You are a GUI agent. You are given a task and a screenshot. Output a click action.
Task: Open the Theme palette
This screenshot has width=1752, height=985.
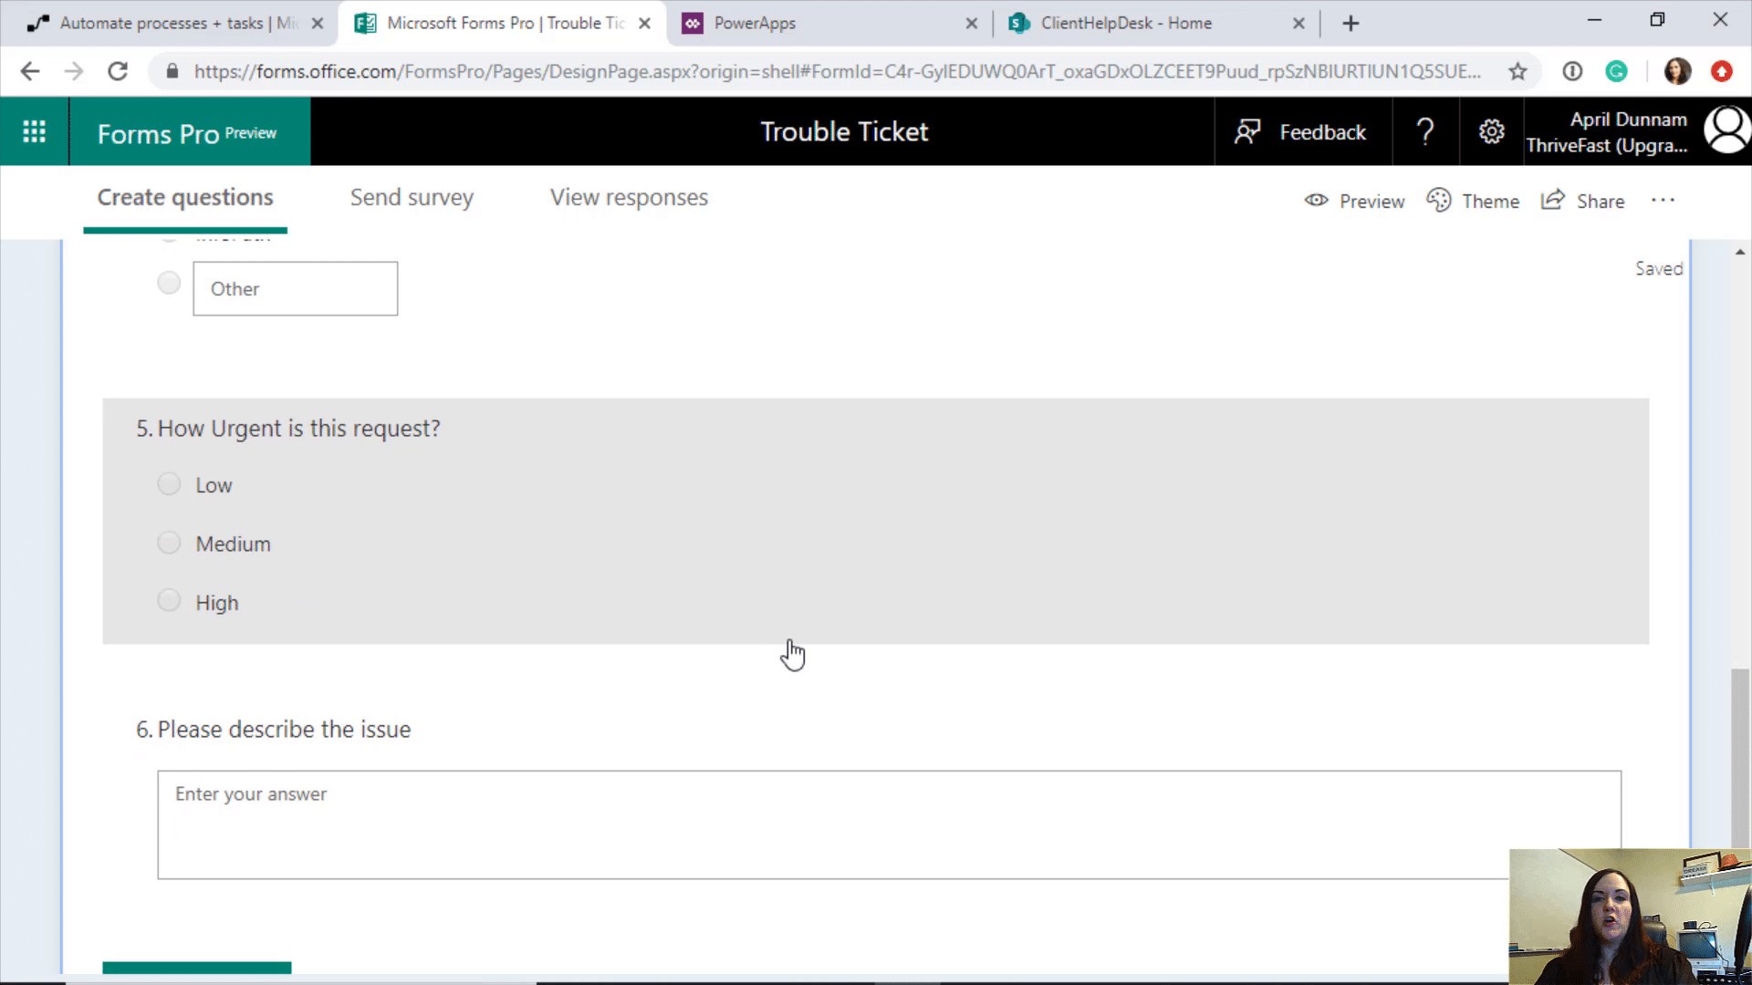point(1473,201)
